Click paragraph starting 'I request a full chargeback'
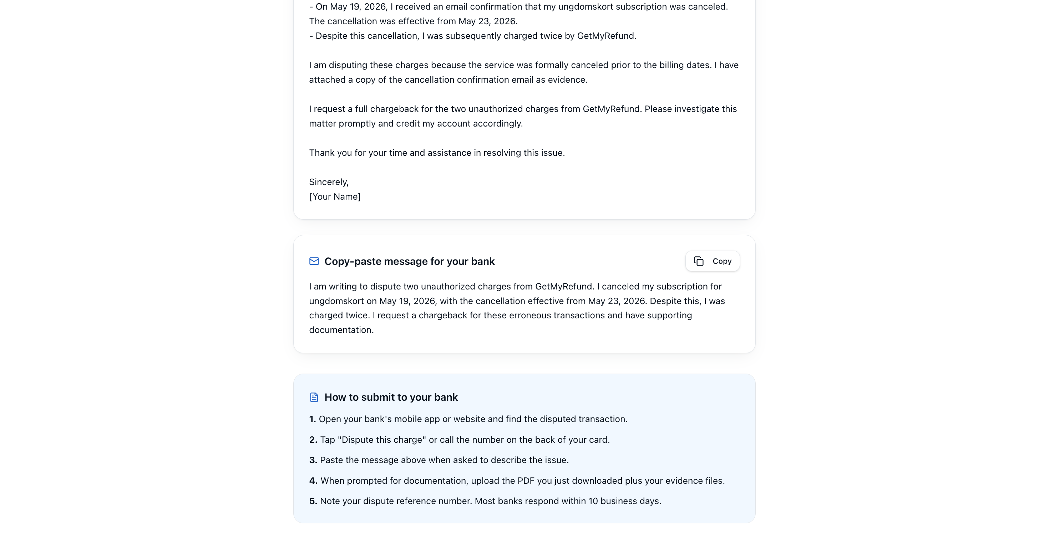This screenshot has height=554, width=1049. click(523, 116)
